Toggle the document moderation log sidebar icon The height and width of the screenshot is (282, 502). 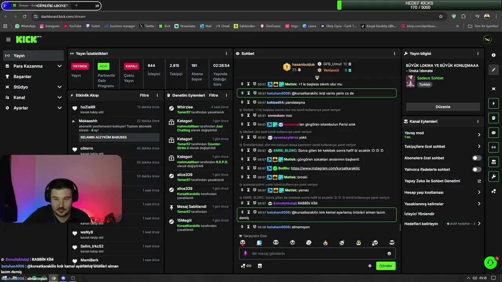[493, 118]
